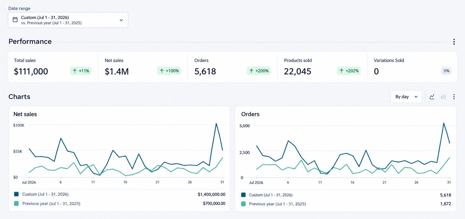Click the calendar icon in date range

[15, 20]
